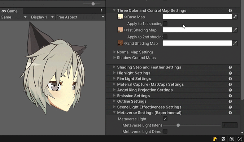Click the bug debug icon in status bar
Viewport: 244px width, 142px height.
coord(215,139)
